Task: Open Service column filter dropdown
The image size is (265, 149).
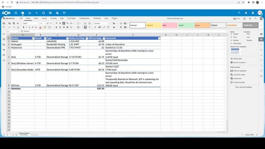Action: 33,38
